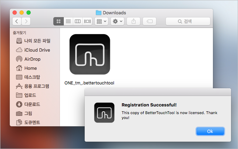
Task: Minimize the Downloads window with yellow button
Action: click(22, 13)
